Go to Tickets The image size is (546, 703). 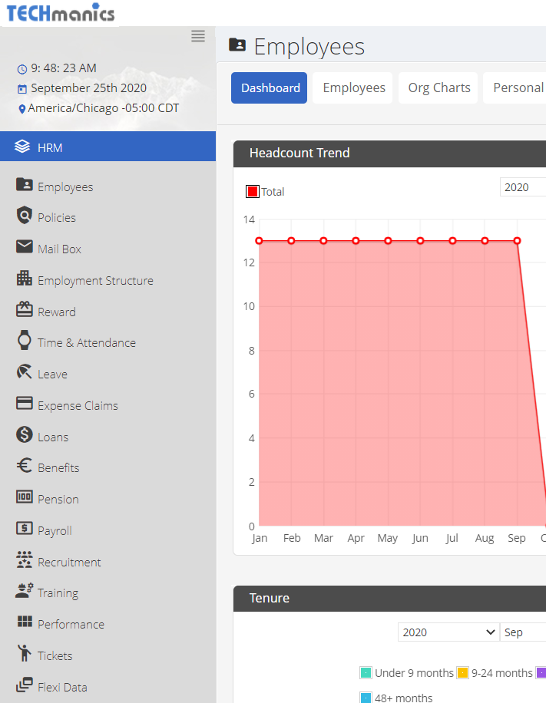55,656
